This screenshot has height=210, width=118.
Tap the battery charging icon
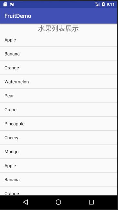[103, 4]
